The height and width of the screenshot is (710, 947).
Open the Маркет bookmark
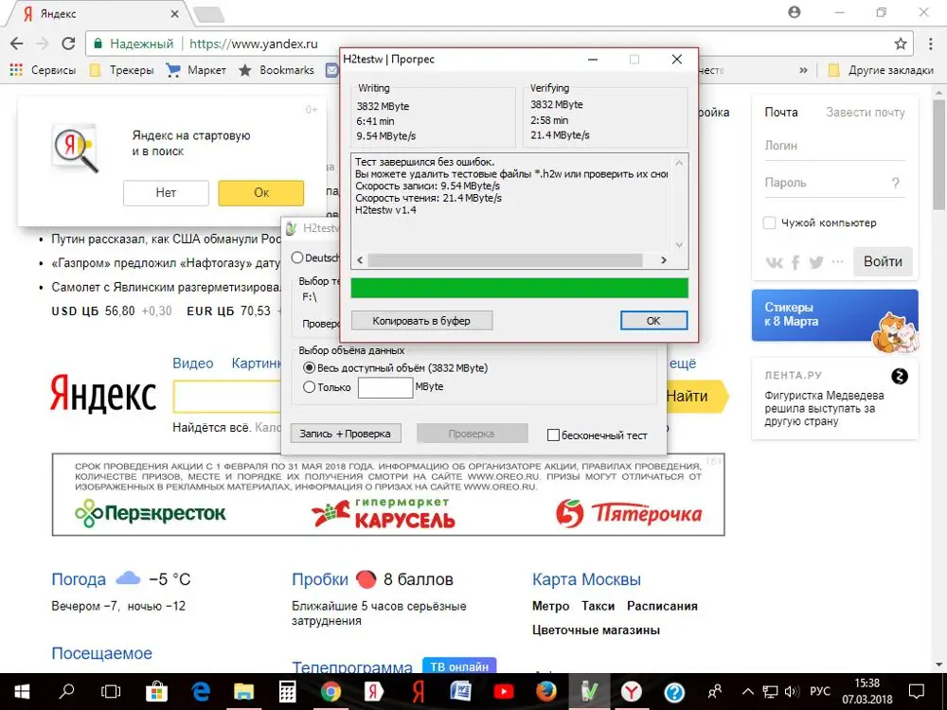(x=196, y=70)
